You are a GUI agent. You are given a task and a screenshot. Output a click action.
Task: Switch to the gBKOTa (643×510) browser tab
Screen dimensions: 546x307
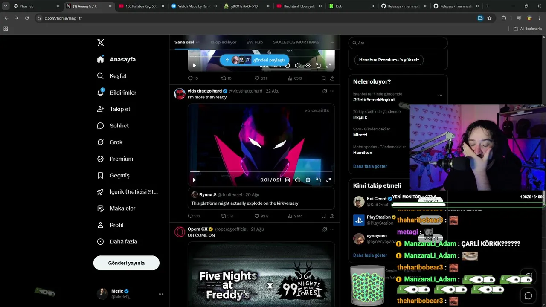pyautogui.click(x=247, y=6)
